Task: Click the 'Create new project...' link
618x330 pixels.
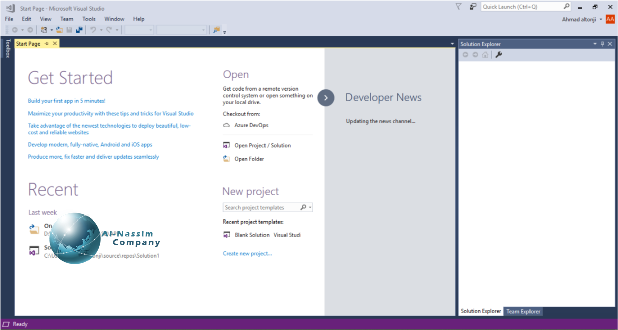Action: pos(247,254)
